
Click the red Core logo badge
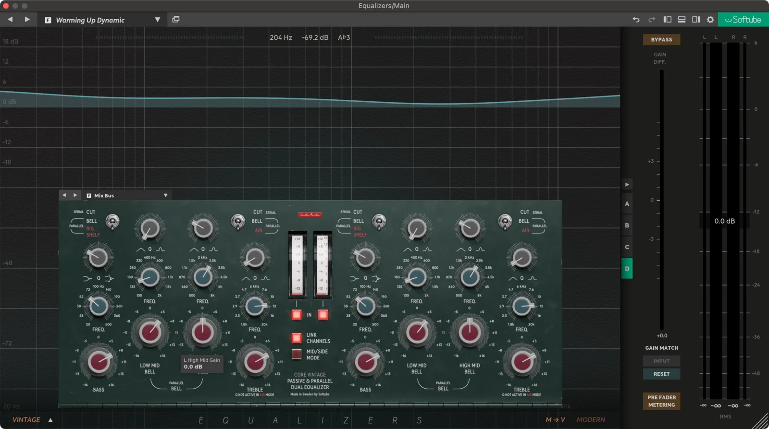310,214
